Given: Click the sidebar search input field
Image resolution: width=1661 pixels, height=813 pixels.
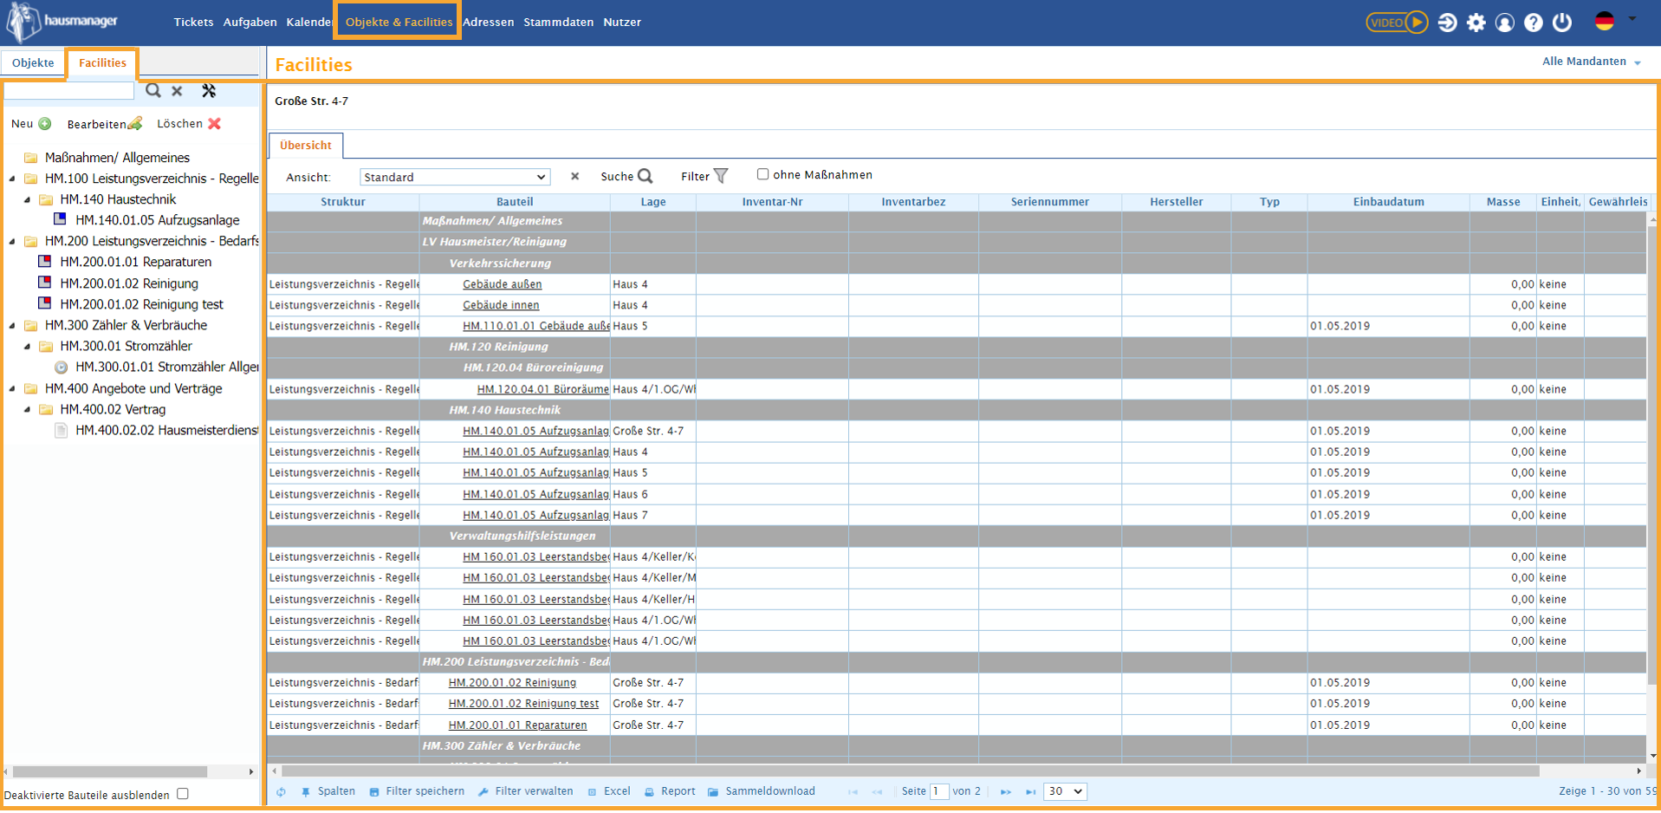Looking at the screenshot, I should [69, 90].
